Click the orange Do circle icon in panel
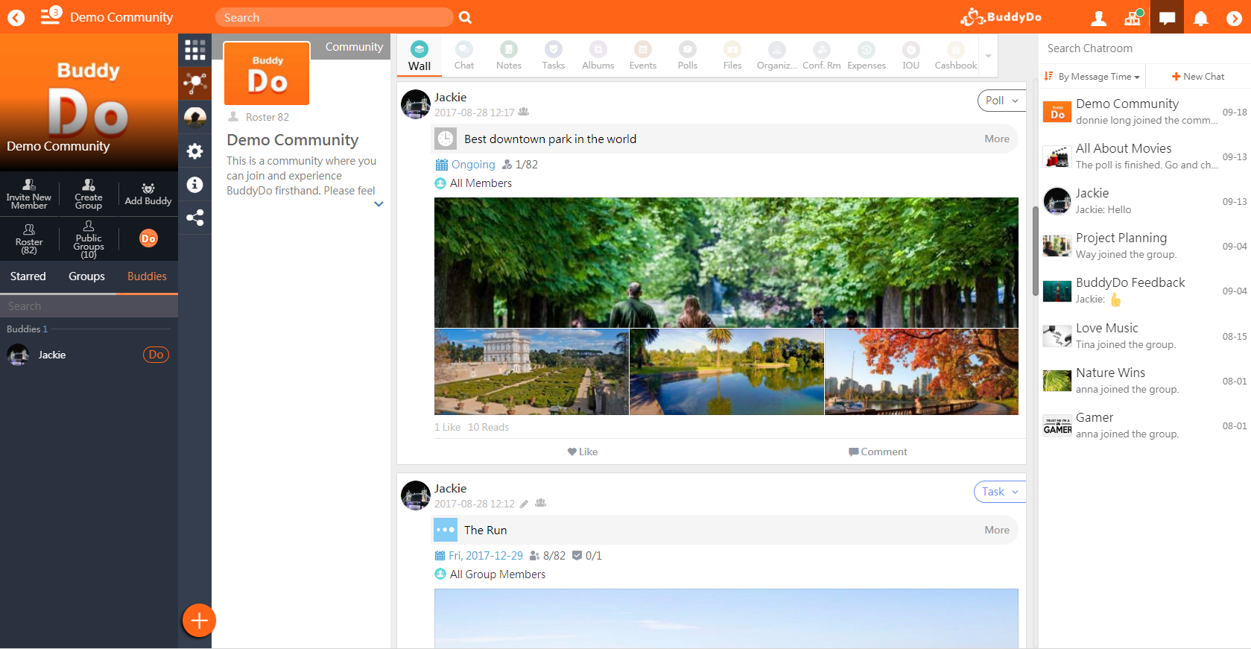This screenshot has width=1251, height=649. point(148,238)
